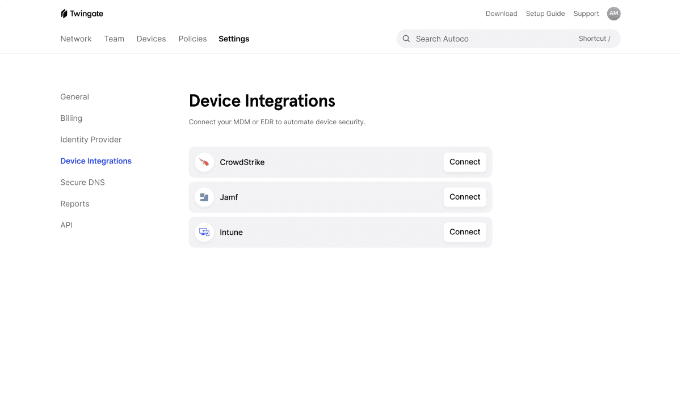Open the Network tab
This screenshot has height=417, width=681.
76,39
